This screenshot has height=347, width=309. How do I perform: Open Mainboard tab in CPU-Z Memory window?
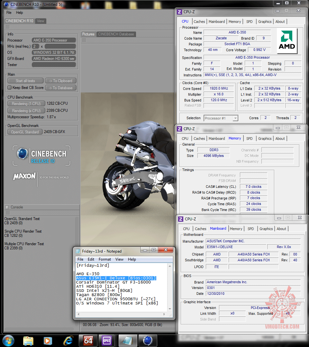217,139
